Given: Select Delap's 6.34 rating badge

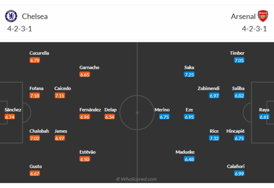Looking at the screenshot, I should (109, 117).
